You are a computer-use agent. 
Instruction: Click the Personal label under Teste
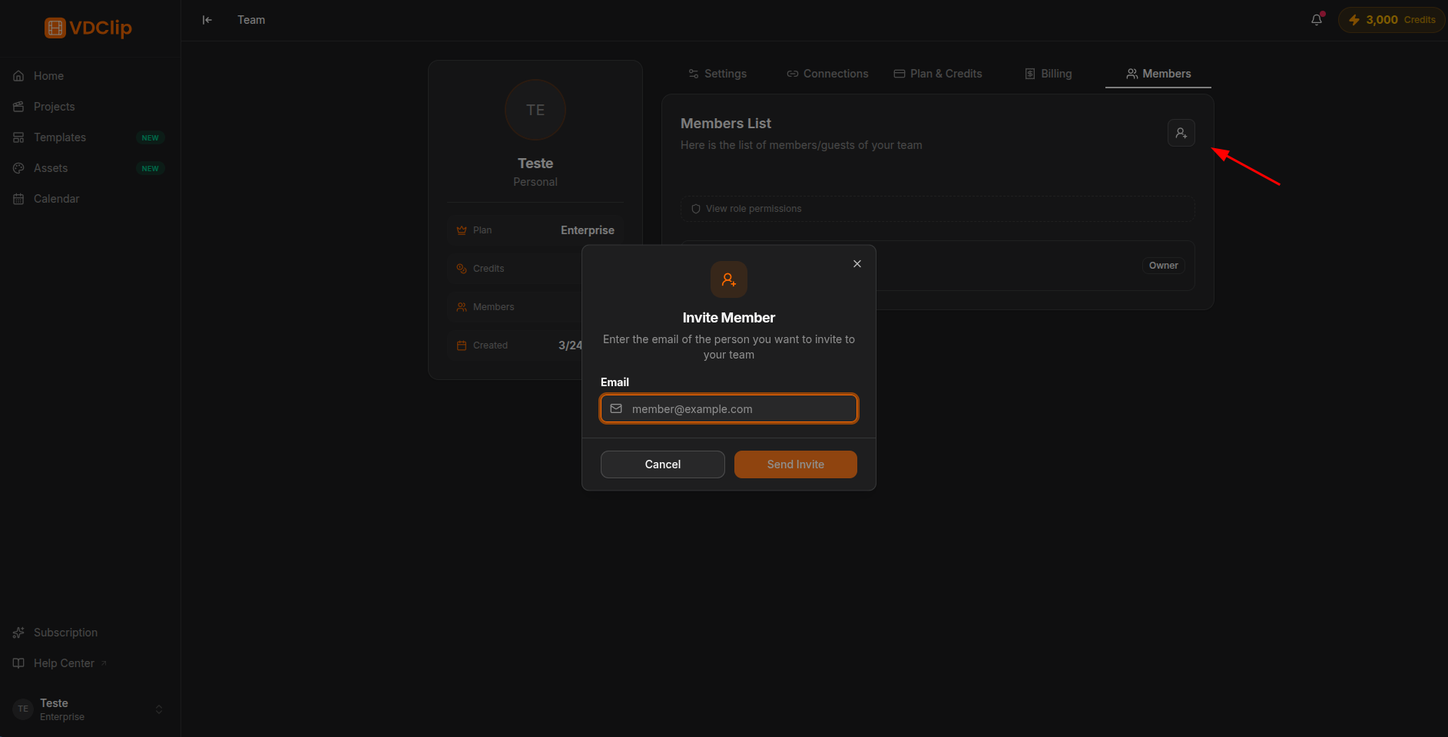coord(535,182)
